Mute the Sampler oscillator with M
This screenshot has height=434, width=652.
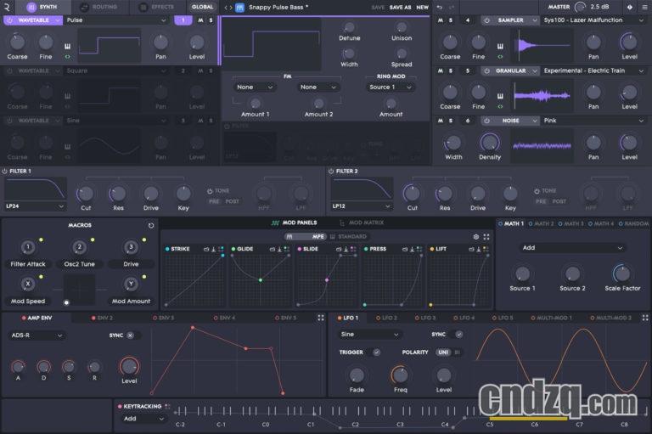click(x=441, y=20)
